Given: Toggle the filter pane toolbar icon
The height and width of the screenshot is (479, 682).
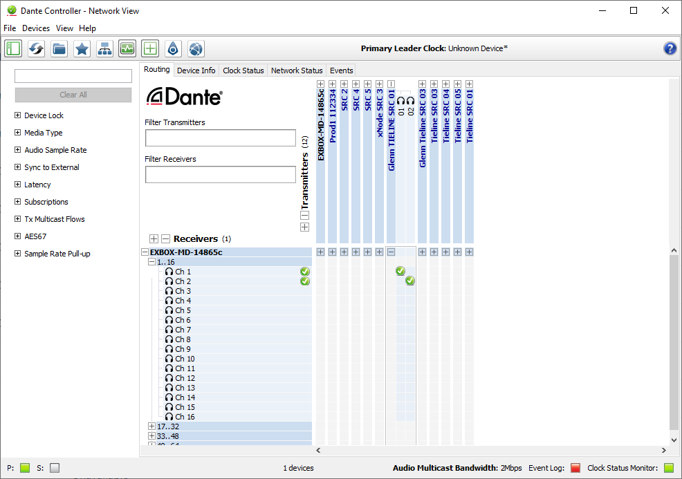Looking at the screenshot, I should (x=13, y=48).
